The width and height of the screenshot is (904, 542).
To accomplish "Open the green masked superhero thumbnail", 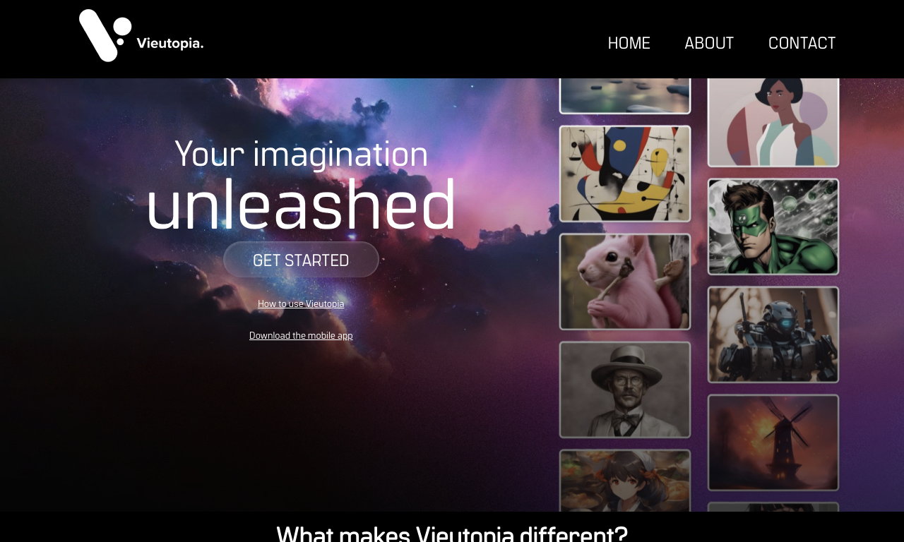I will click(773, 227).
